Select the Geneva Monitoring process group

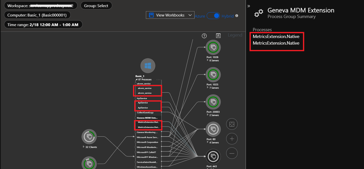point(147,132)
